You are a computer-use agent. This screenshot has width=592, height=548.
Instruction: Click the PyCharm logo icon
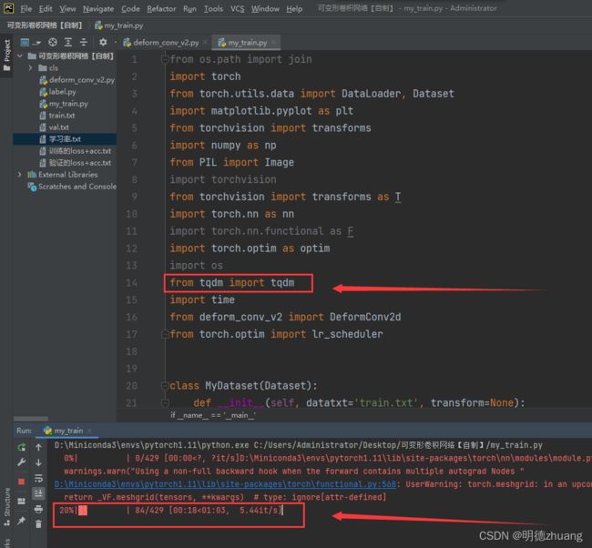8,8
